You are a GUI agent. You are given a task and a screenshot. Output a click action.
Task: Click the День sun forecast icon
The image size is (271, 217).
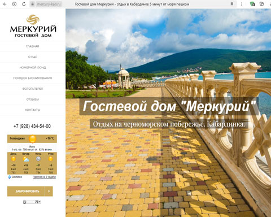[14, 159]
